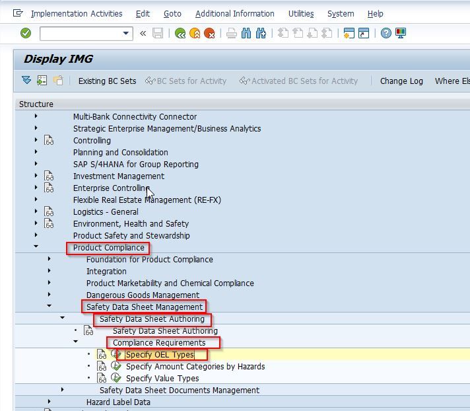Image resolution: width=470 pixels, height=411 pixels.
Task: Click the green checkmark Enter icon
Action: coord(26,33)
